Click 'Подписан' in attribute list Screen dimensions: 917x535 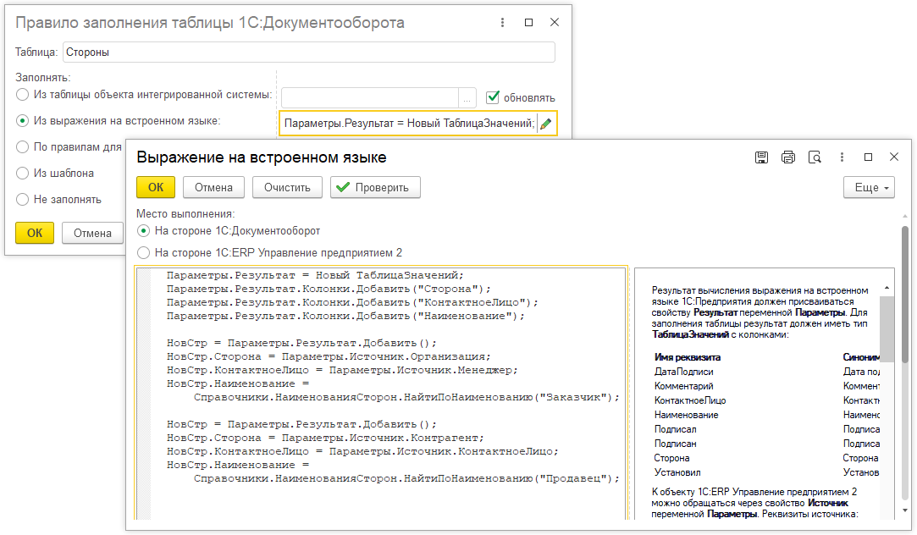pos(675,444)
